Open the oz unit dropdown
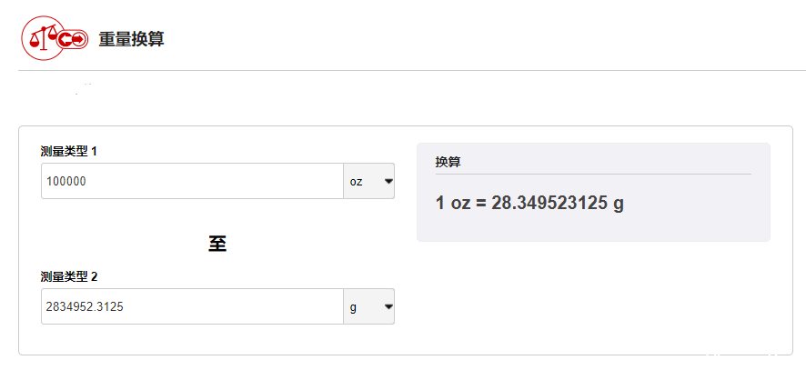 pyautogui.click(x=368, y=181)
